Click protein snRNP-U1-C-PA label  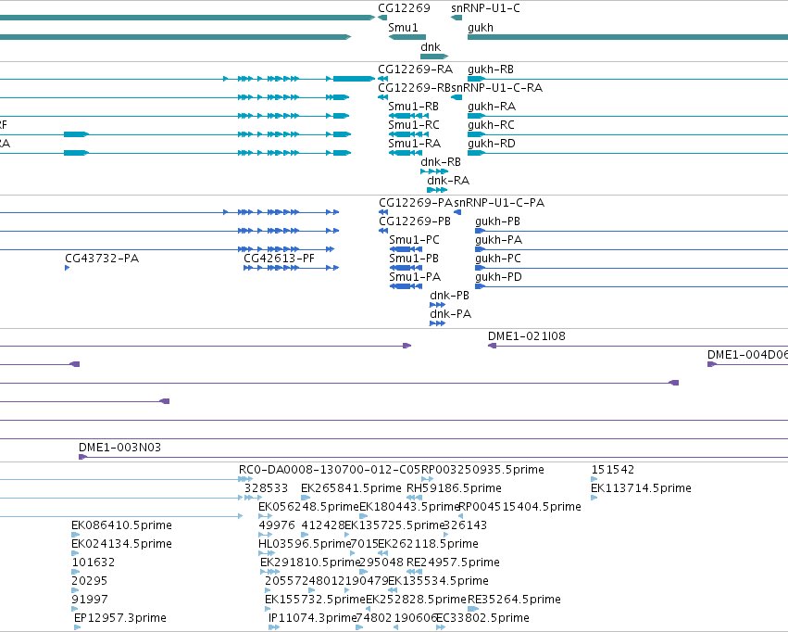click(499, 203)
